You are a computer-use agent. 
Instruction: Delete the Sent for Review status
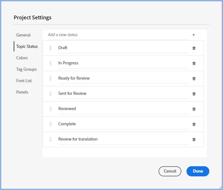tap(194, 94)
